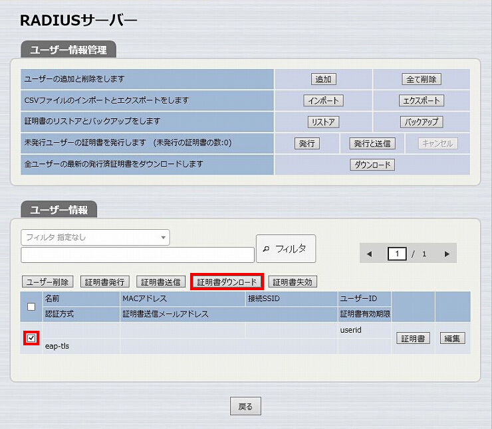Click the 証明書 button in the userid row
Image resolution: width=492 pixels, height=429 pixels.
click(414, 339)
